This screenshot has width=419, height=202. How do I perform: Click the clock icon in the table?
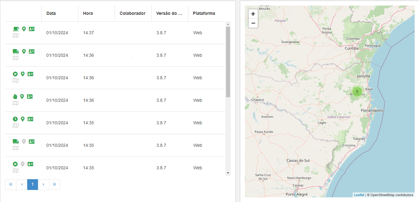tap(15, 119)
